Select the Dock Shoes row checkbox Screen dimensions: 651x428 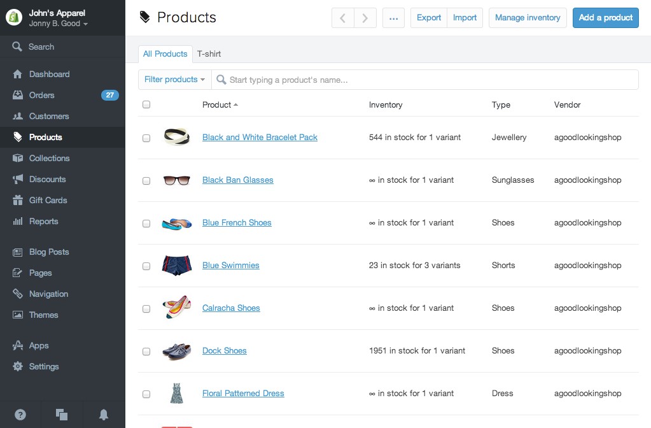pos(146,352)
